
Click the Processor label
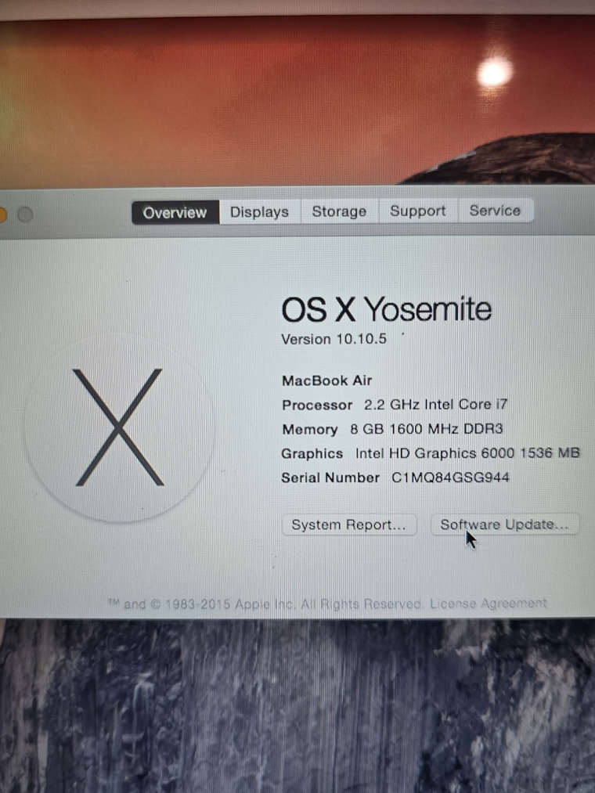pyautogui.click(x=317, y=405)
